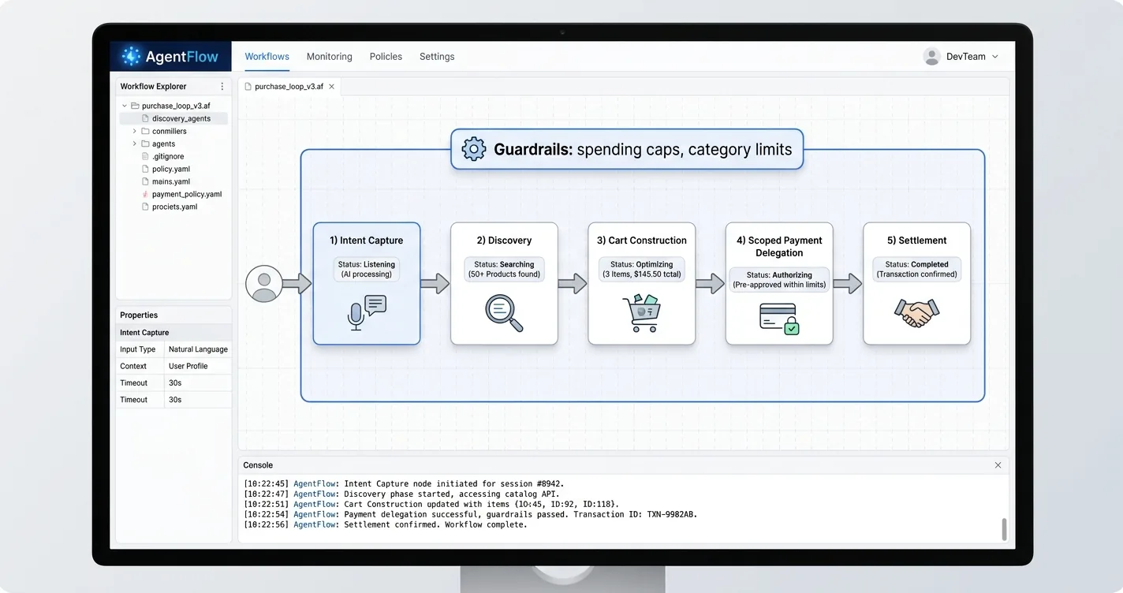This screenshot has width=1123, height=593.
Task: Click the 10:22:54 Payment delegation log line
Action: tap(470, 514)
